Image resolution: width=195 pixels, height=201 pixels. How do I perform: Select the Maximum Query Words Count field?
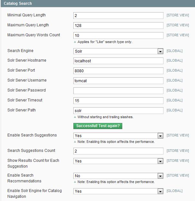point(118,36)
